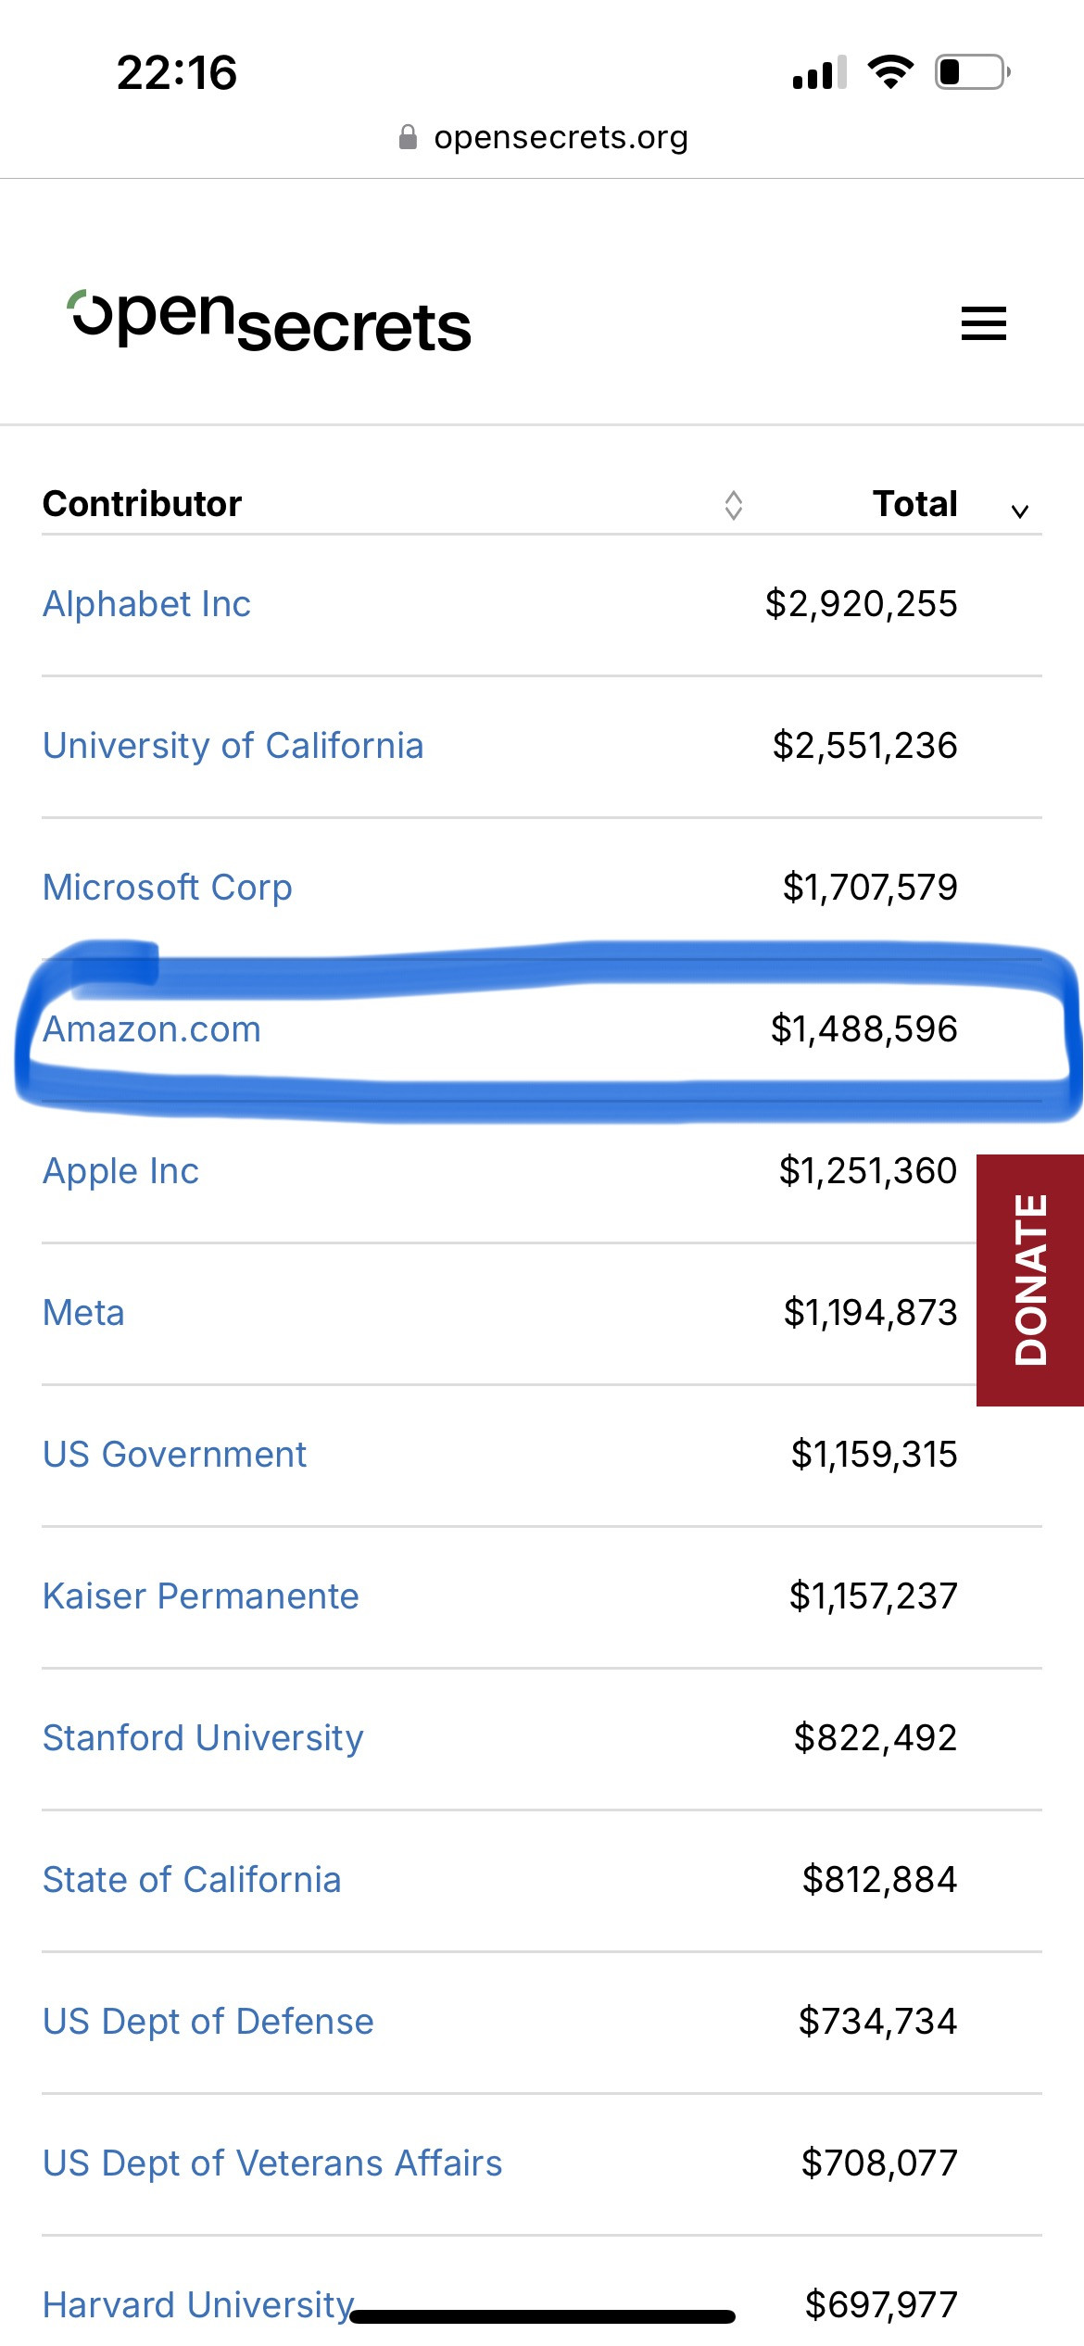Open US Dept of Veterans Affairs link

pyautogui.click(x=272, y=2163)
